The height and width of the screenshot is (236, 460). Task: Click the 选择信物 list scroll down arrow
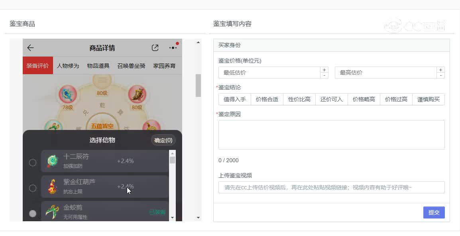point(173,218)
